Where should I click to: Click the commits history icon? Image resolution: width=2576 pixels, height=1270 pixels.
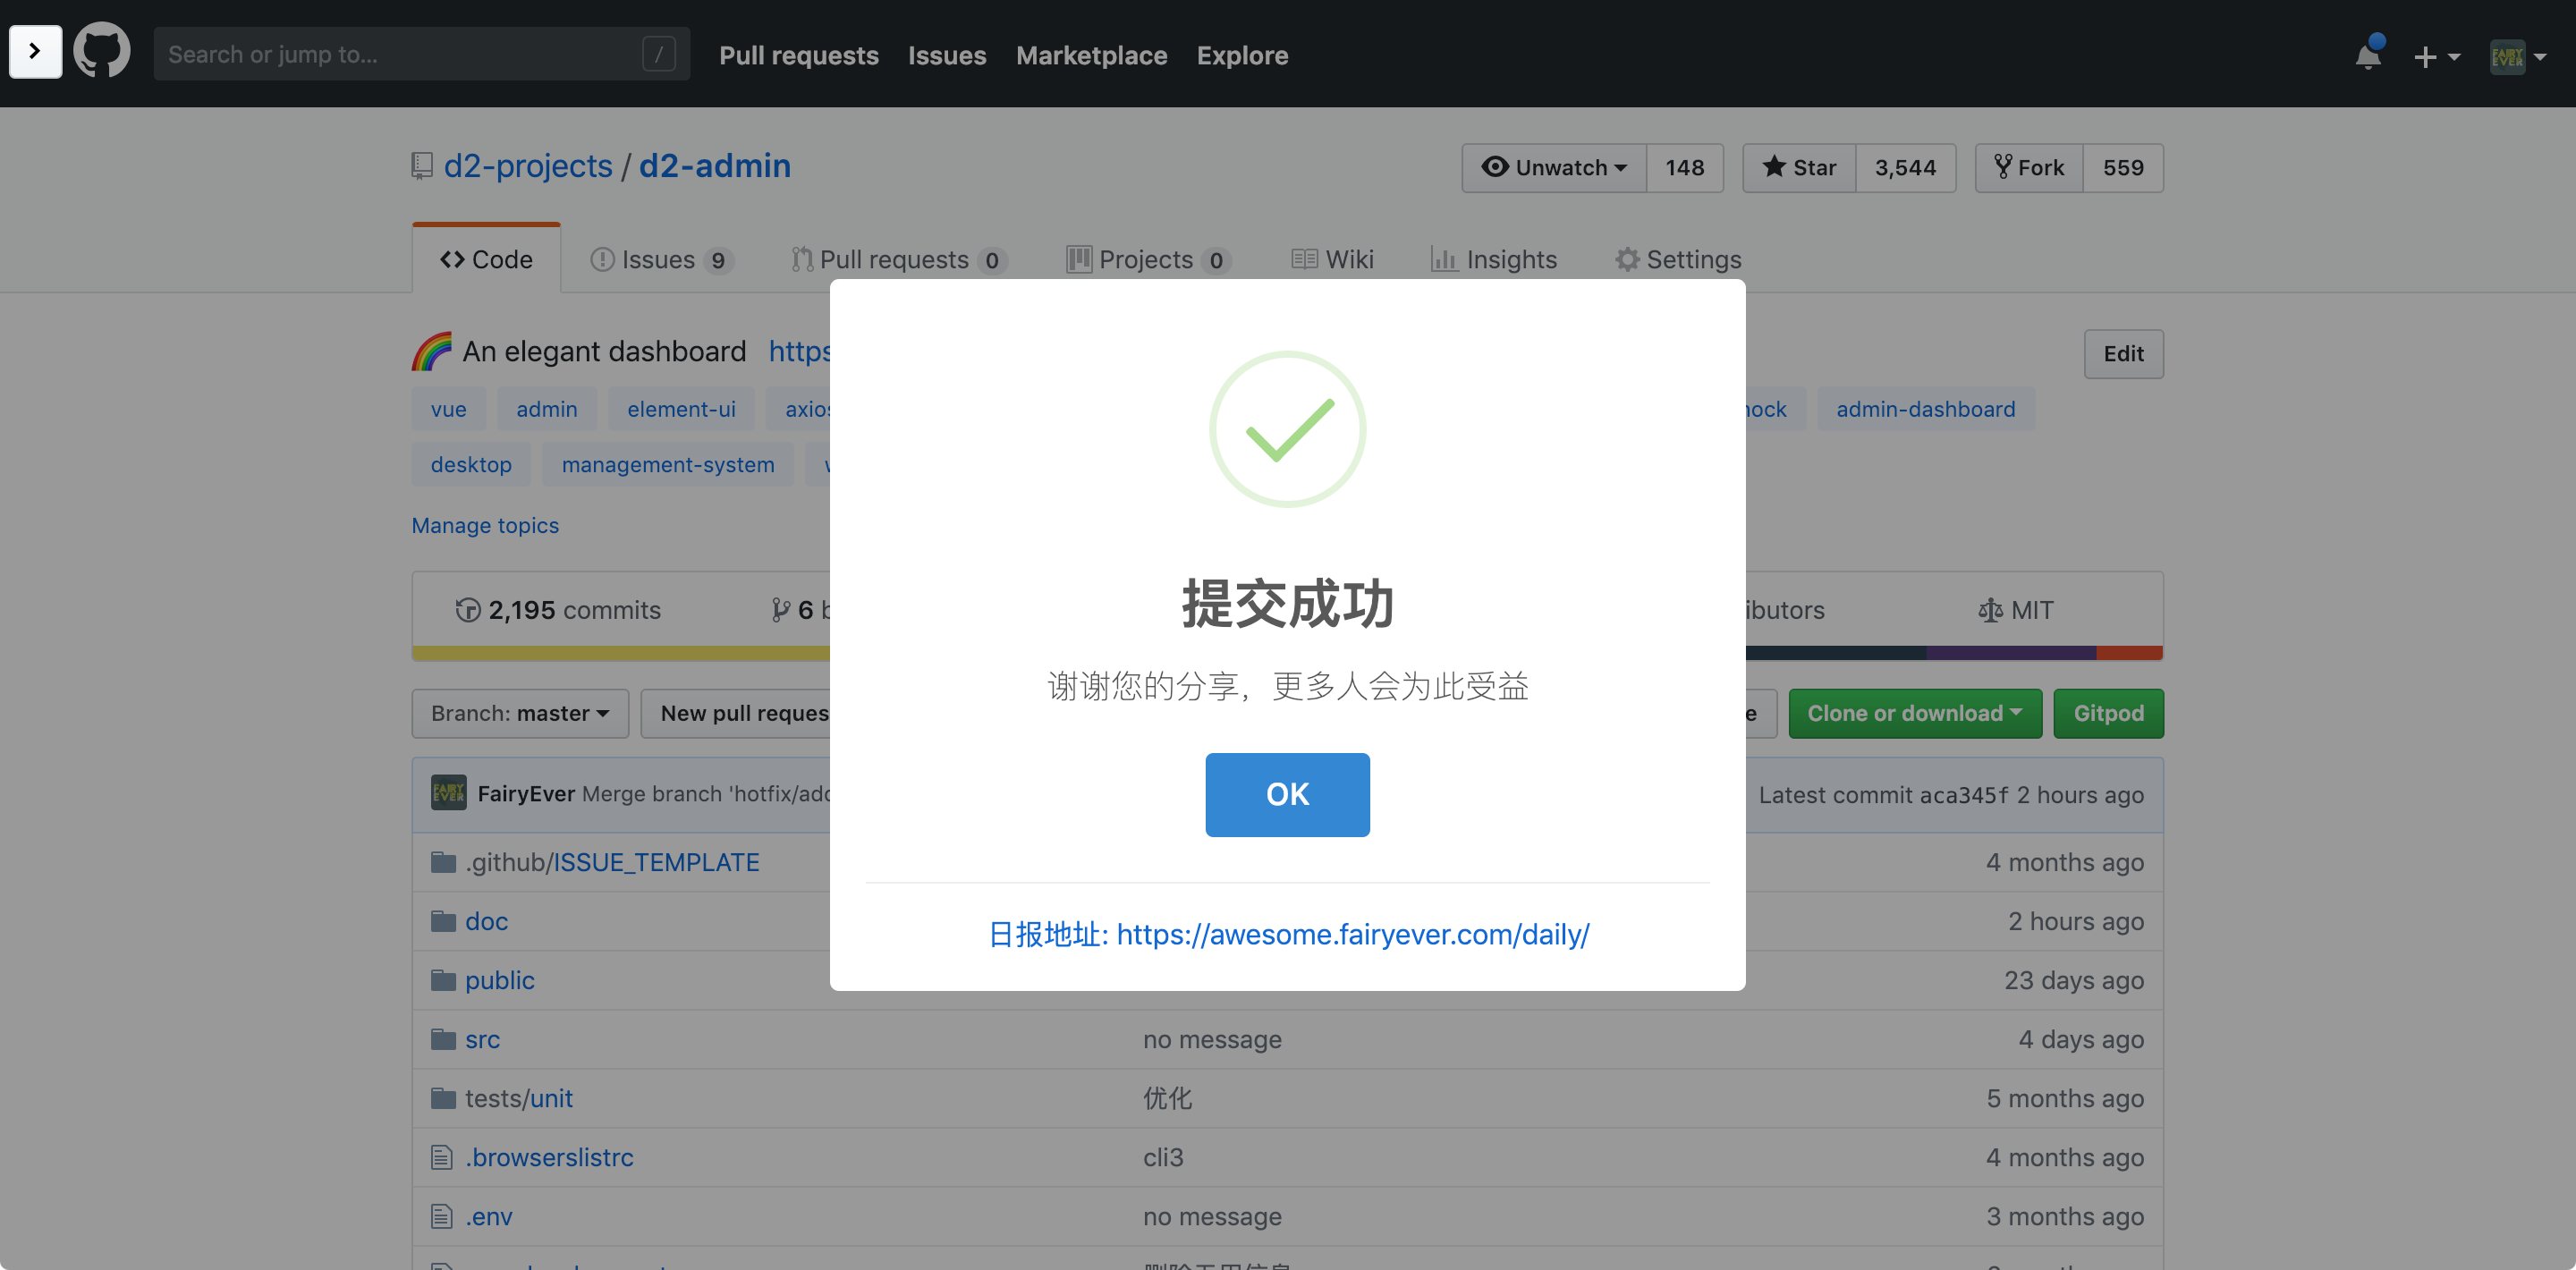tap(467, 610)
